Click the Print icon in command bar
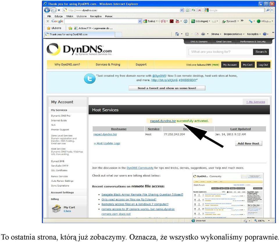 (203, 34)
